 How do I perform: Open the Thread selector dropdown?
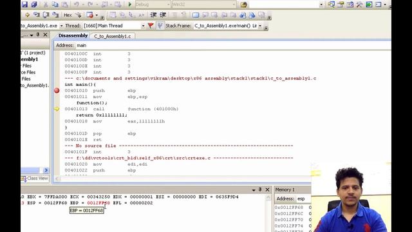pos(143,26)
